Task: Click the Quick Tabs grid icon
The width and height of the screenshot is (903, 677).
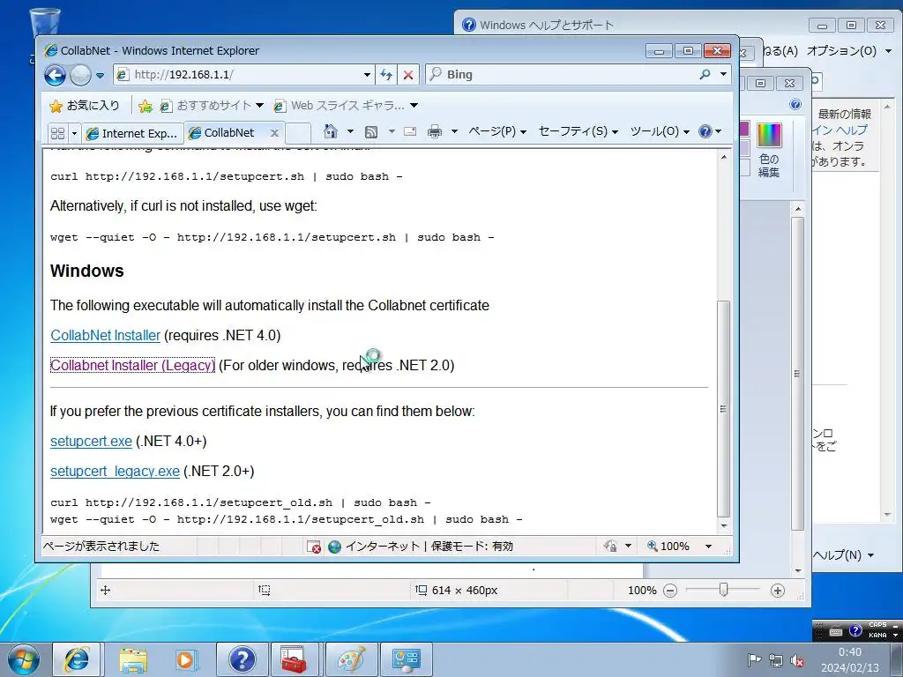Action: pos(57,133)
